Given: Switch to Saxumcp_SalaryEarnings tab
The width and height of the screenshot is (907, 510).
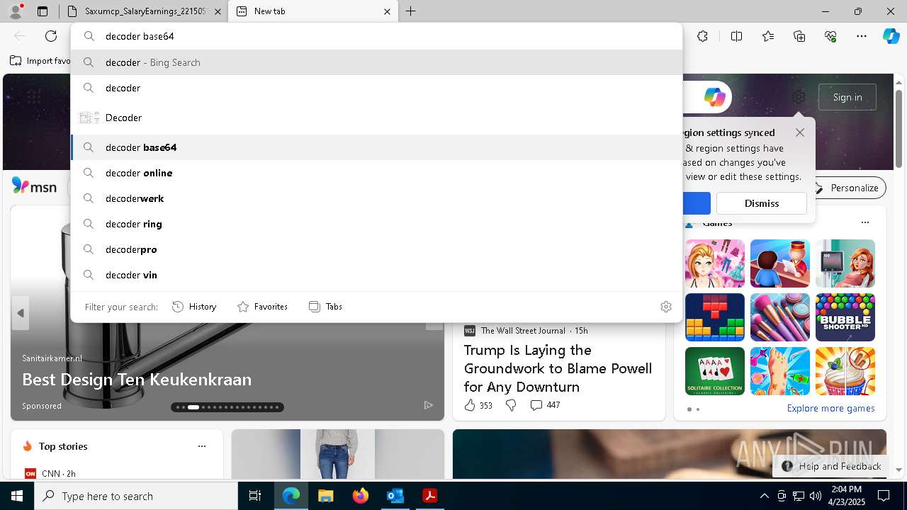Looking at the screenshot, I should [144, 11].
